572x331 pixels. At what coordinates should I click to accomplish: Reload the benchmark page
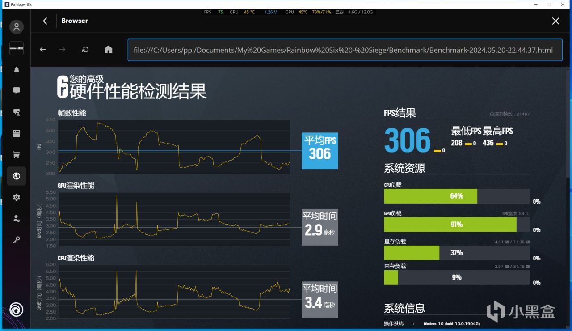(x=85, y=50)
